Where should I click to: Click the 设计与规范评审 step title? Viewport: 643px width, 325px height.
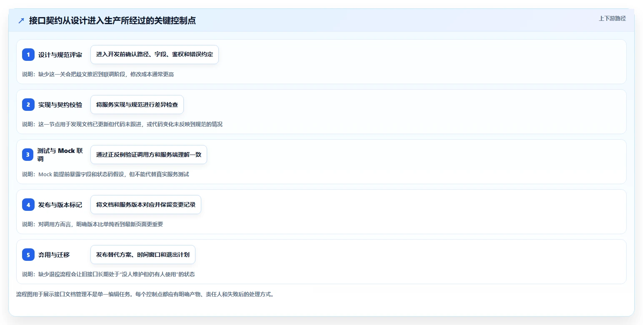[60, 55]
